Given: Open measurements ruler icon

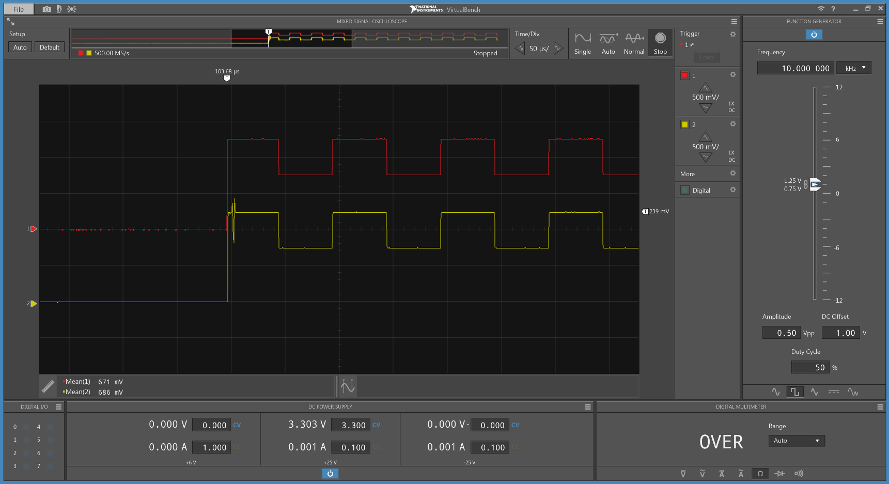Looking at the screenshot, I should (48, 386).
